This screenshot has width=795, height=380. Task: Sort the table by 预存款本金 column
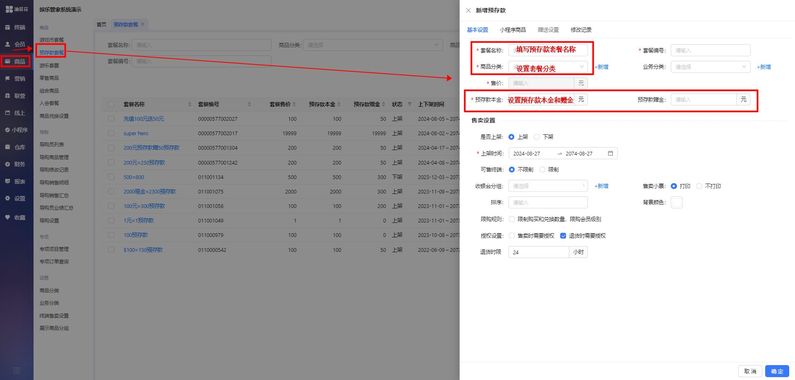(x=339, y=104)
